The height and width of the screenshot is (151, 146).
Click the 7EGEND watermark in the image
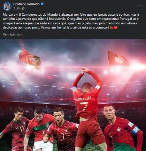click(x=138, y=44)
